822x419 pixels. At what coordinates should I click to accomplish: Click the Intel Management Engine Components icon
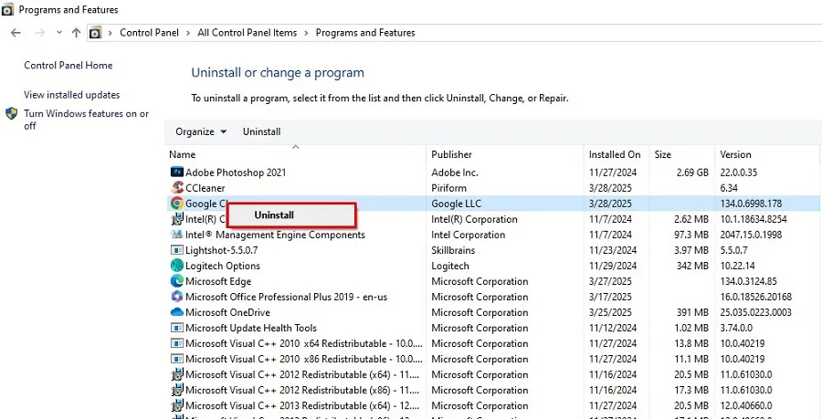tap(177, 235)
